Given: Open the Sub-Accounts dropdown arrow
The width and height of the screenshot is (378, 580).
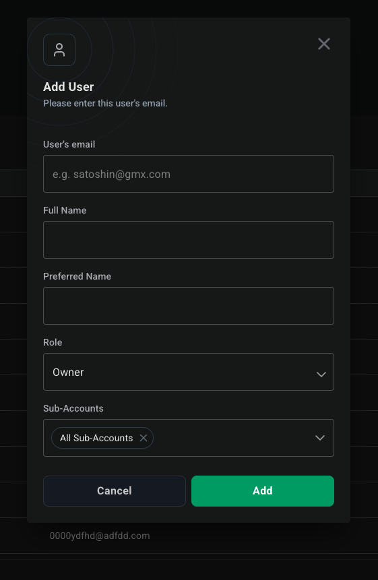Looking at the screenshot, I should (x=319, y=438).
